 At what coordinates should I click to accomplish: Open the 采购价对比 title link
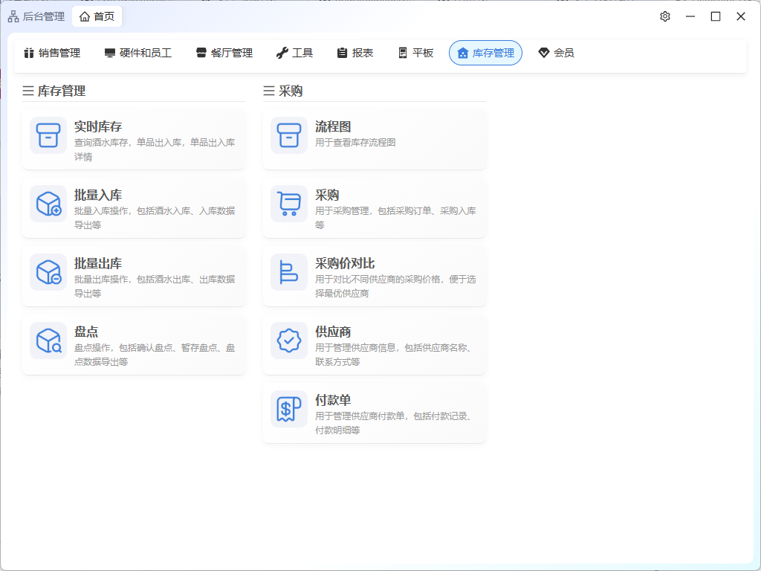[x=345, y=263]
